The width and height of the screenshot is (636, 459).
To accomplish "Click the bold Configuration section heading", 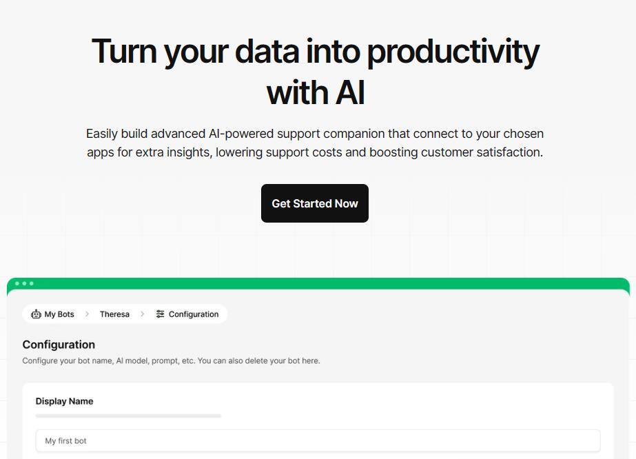I will pyautogui.click(x=59, y=345).
